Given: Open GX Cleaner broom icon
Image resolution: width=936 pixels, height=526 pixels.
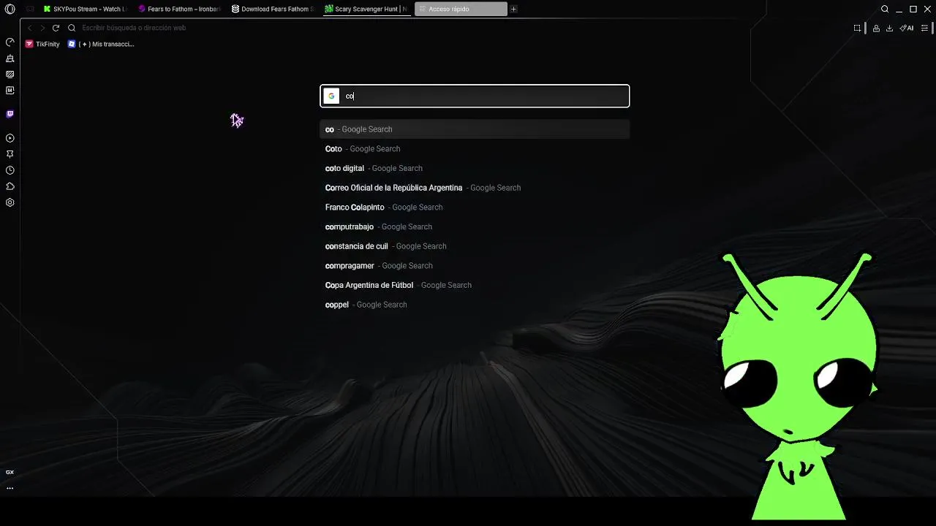Looking at the screenshot, I should (10, 58).
